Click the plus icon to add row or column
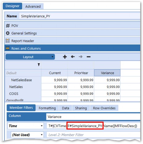The height and width of the screenshot is (144, 143). coord(65,57)
